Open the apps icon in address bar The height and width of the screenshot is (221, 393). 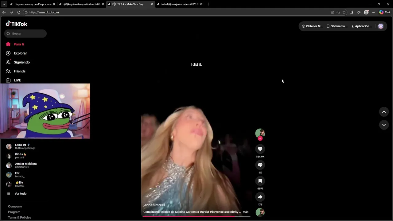pos(333,12)
